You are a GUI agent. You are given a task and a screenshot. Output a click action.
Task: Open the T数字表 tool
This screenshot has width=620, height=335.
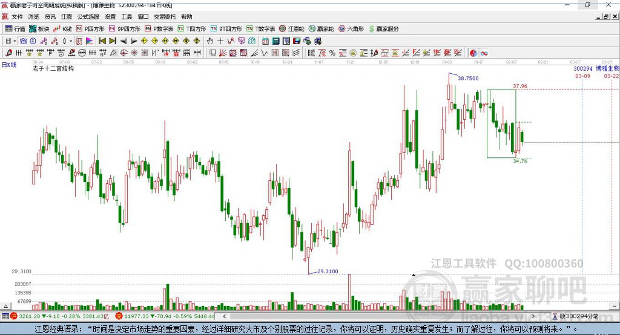260,29
